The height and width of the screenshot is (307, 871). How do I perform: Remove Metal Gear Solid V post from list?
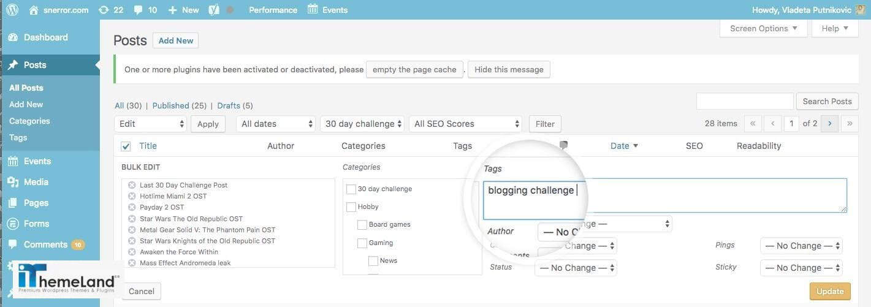pyautogui.click(x=132, y=230)
